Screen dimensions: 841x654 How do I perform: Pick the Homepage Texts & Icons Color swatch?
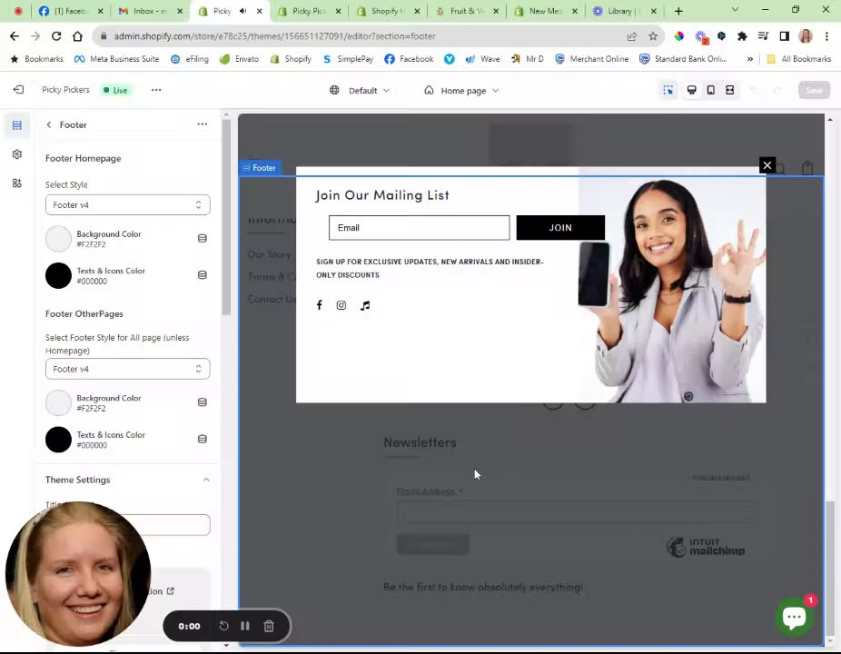click(58, 275)
